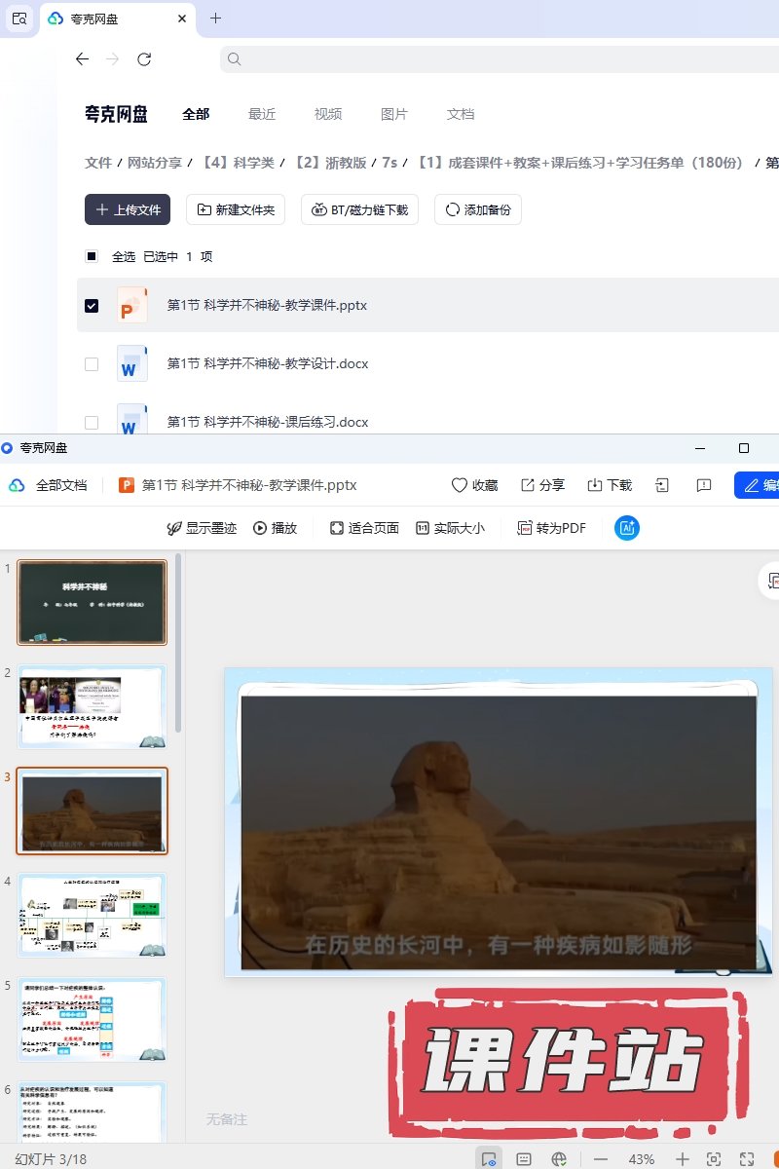Zoom in with the plus icon
The image size is (779, 1169).
[x=683, y=1159]
